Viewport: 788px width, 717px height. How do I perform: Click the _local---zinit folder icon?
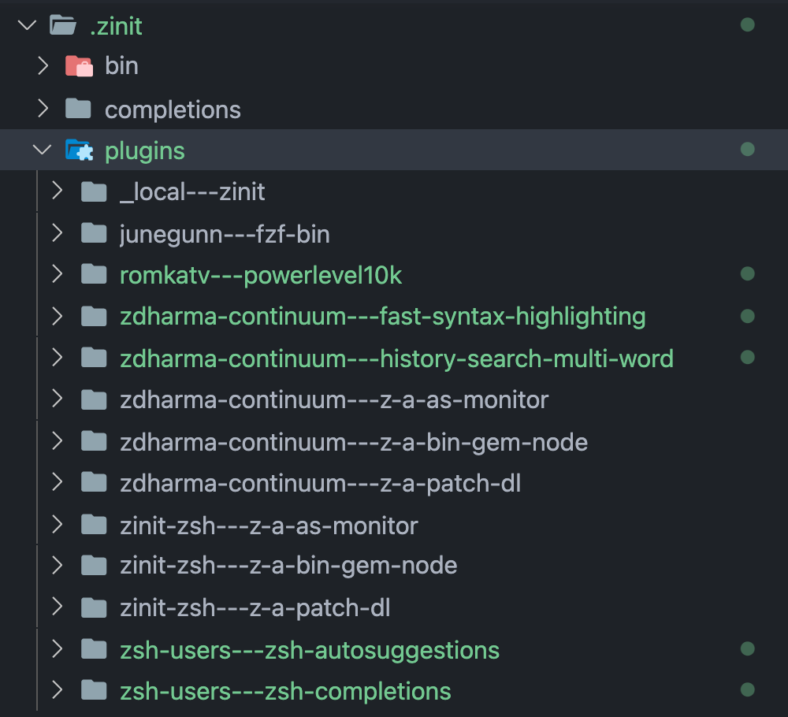click(94, 191)
